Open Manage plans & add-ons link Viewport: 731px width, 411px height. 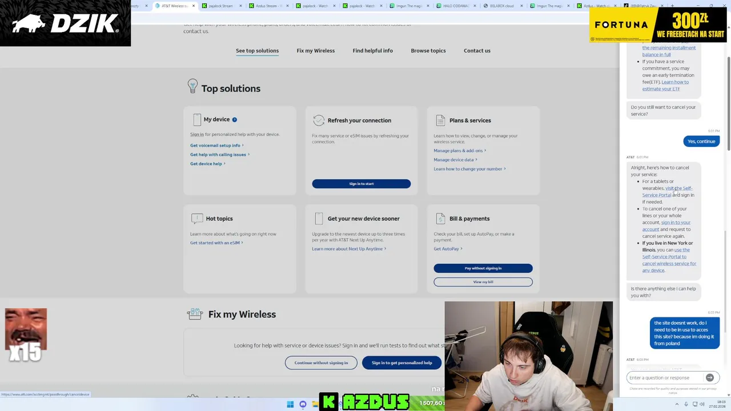coord(460,151)
